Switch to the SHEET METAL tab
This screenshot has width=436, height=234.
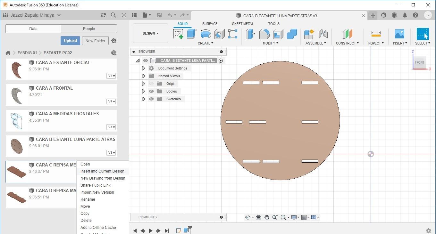243,24
